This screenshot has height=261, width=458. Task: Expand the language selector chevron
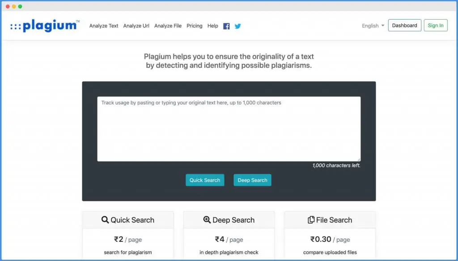[384, 26]
